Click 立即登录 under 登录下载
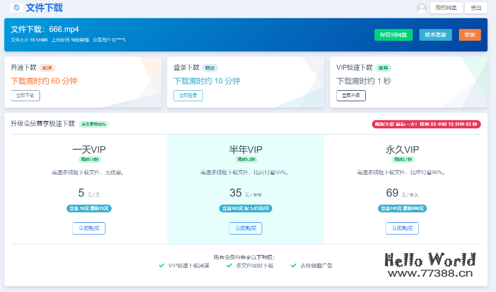Image resolution: width=496 pixels, height=292 pixels. point(188,96)
